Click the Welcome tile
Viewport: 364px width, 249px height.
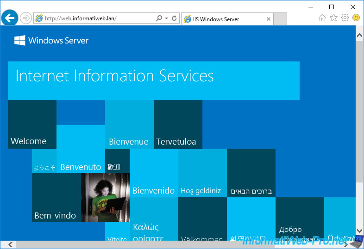(32, 124)
